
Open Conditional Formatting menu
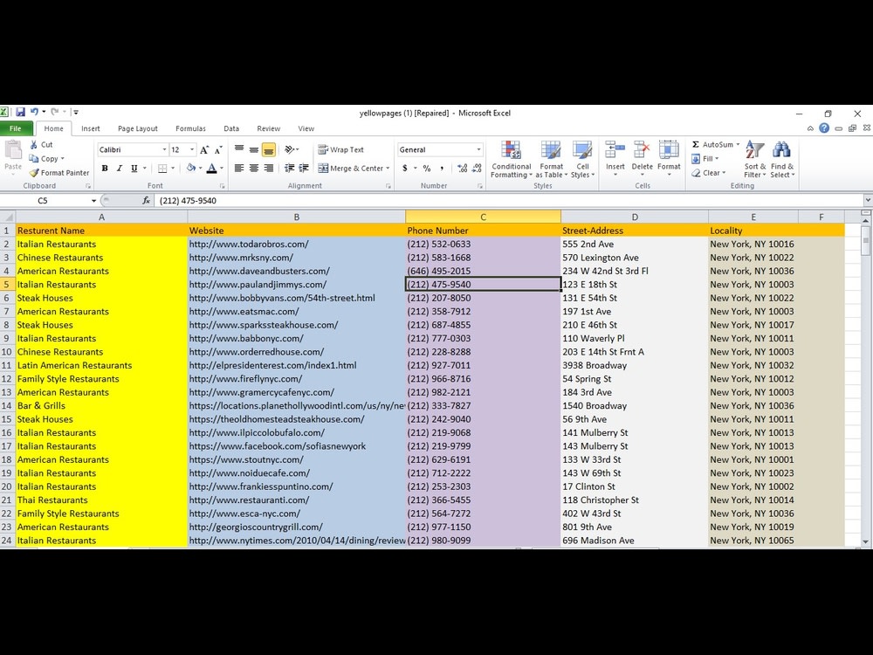click(x=511, y=159)
